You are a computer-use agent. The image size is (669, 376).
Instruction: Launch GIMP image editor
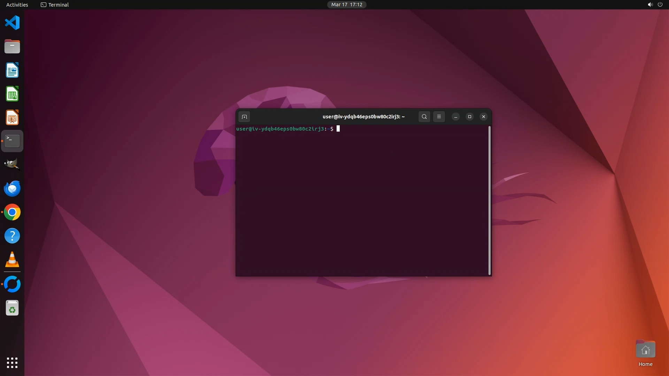pyautogui.click(x=12, y=164)
